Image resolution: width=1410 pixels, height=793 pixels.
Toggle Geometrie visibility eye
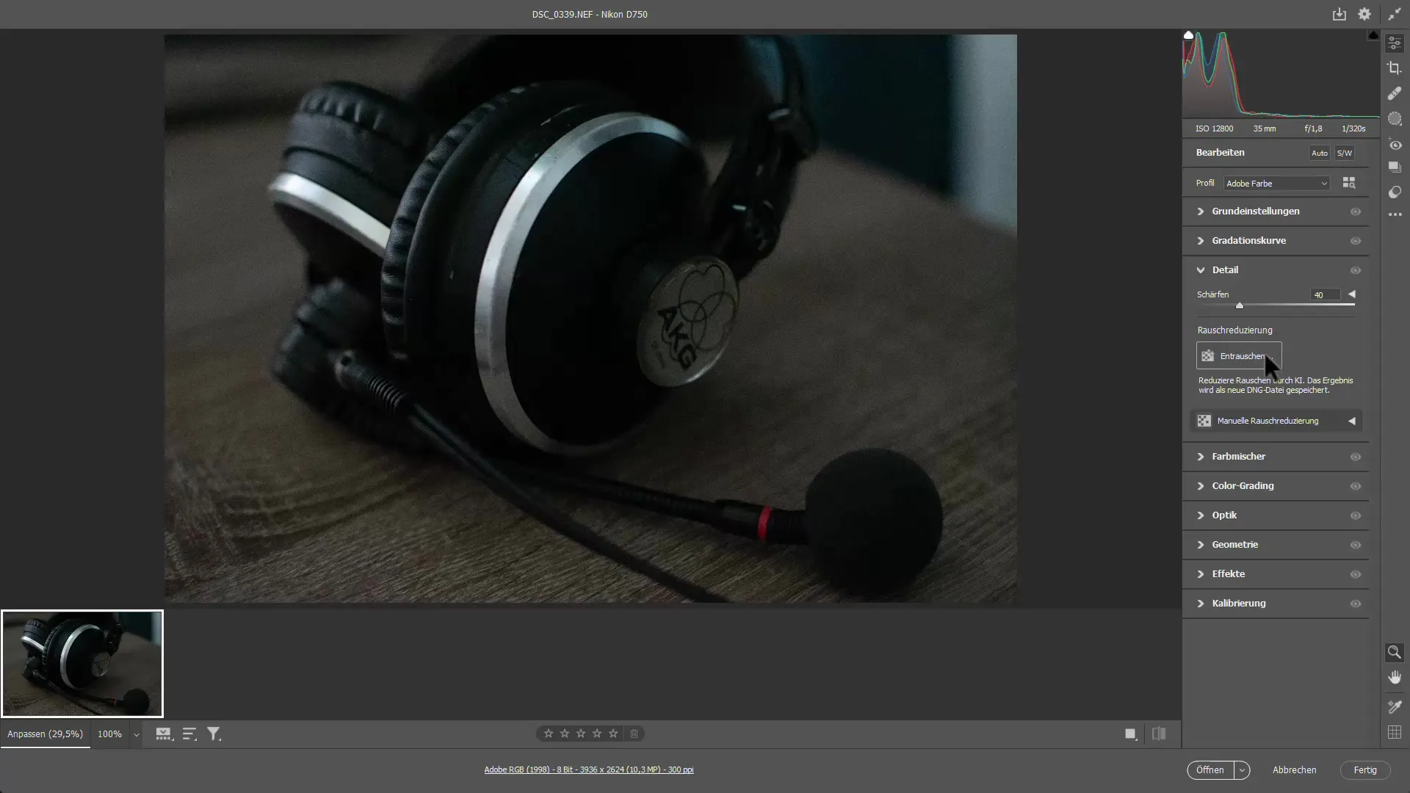pos(1356,545)
